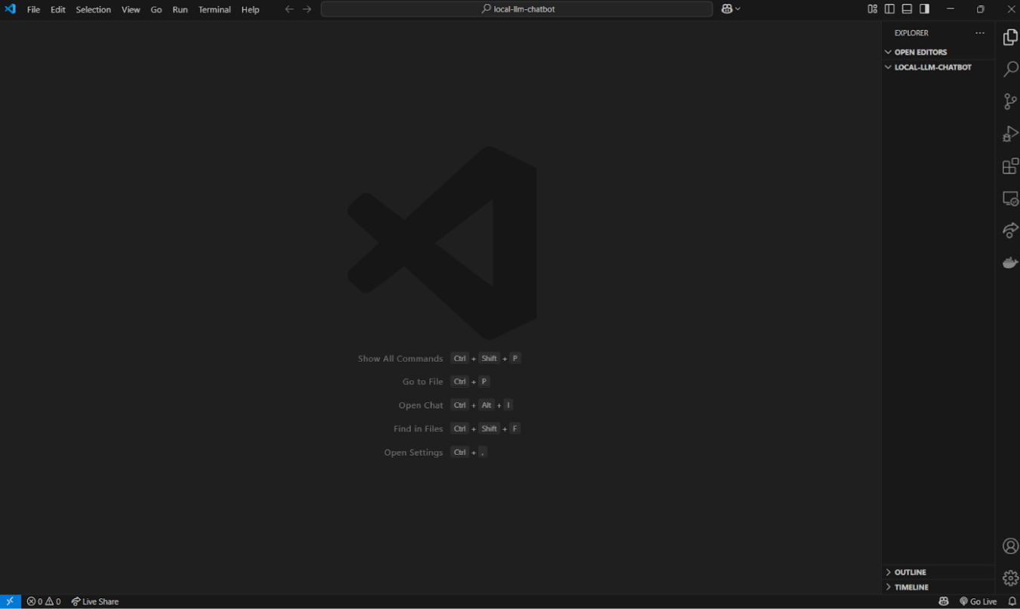This screenshot has width=1020, height=609.
Task: Click the Open Chat hint
Action: 456,405
